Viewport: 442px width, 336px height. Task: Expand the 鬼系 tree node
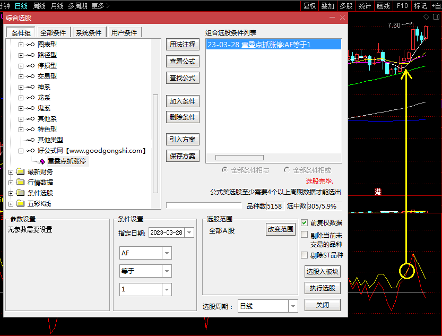21,108
